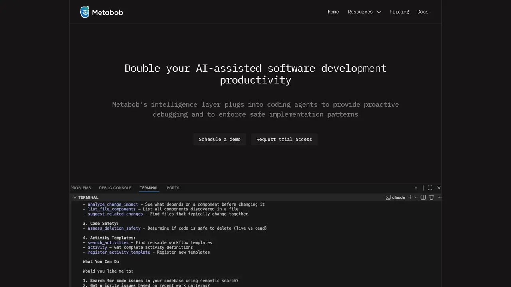Close the terminal panel
Image resolution: width=511 pixels, height=287 pixels.
coord(439,188)
